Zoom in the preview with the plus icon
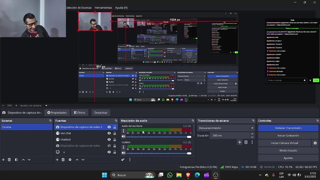 pos(16,105)
